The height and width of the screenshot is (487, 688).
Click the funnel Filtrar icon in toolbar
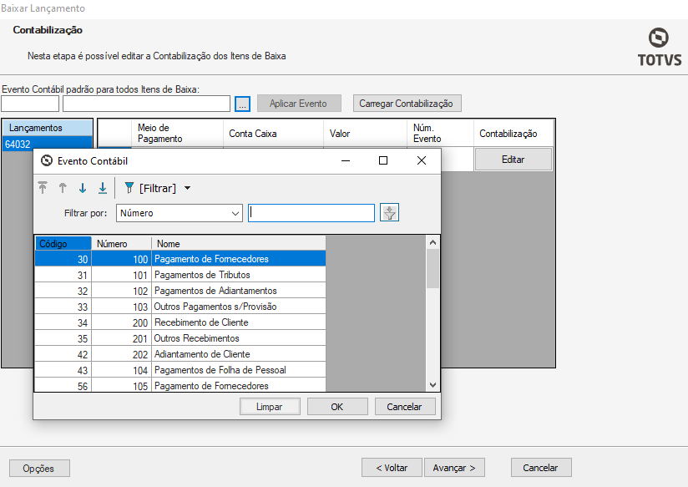click(x=129, y=189)
